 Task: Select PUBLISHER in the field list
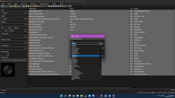point(86,45)
